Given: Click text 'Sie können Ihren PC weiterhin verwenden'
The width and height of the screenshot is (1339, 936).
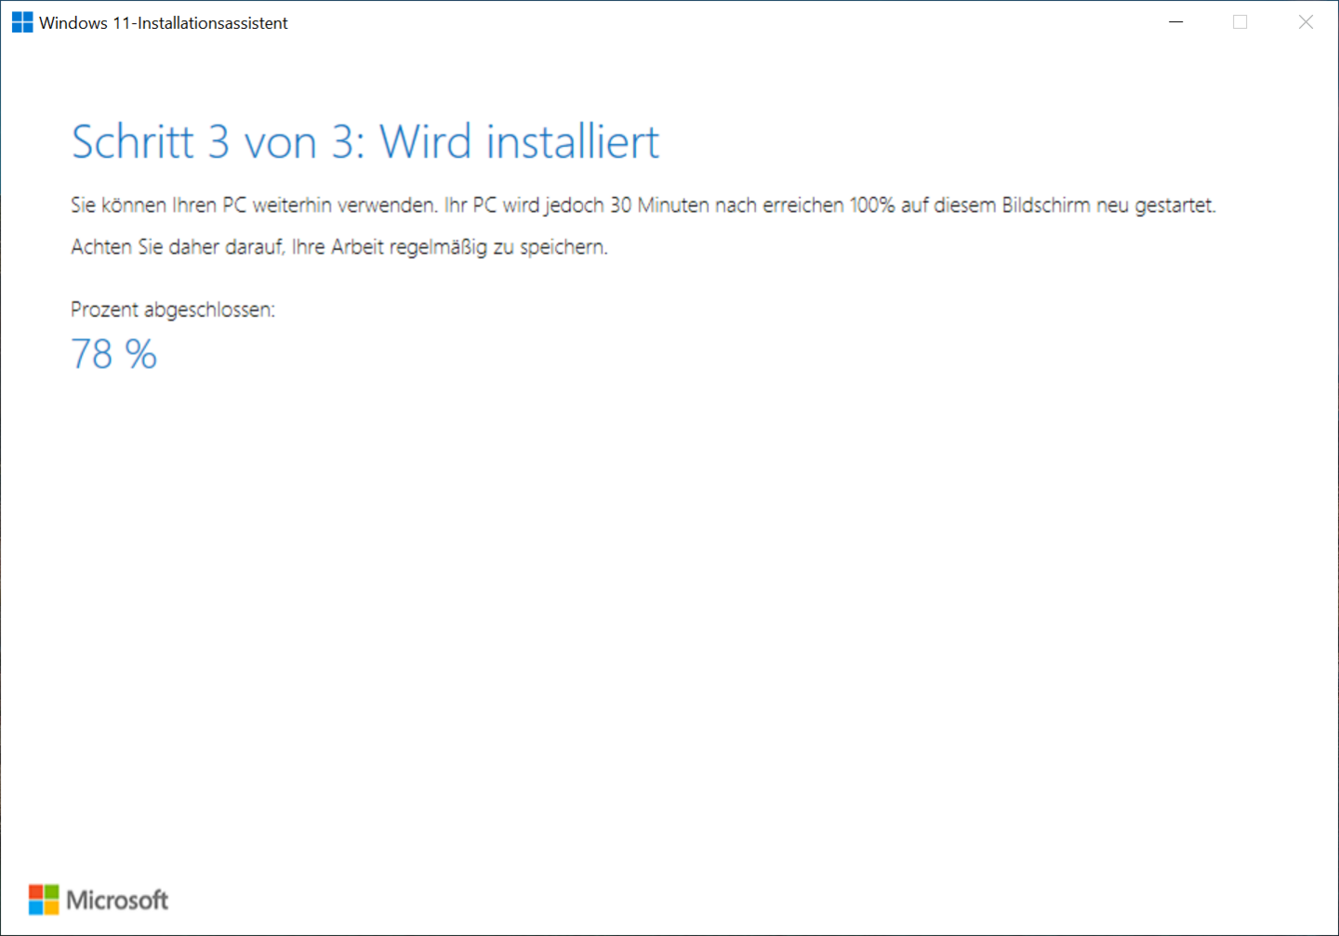Looking at the screenshot, I should (253, 205).
